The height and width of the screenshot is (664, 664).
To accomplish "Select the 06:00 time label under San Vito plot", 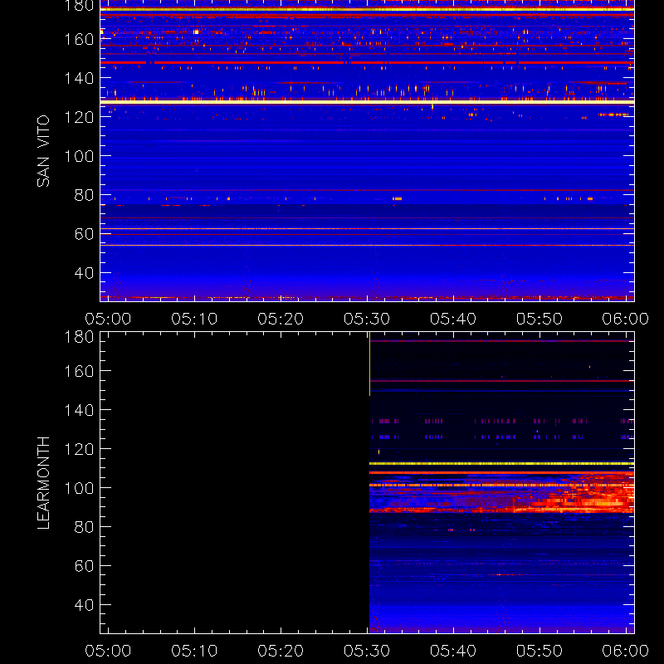I will 626,319.
